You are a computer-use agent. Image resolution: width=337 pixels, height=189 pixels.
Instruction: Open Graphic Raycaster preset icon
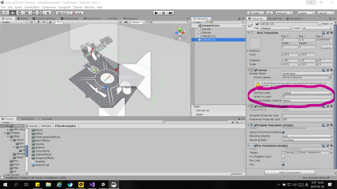point(328,125)
